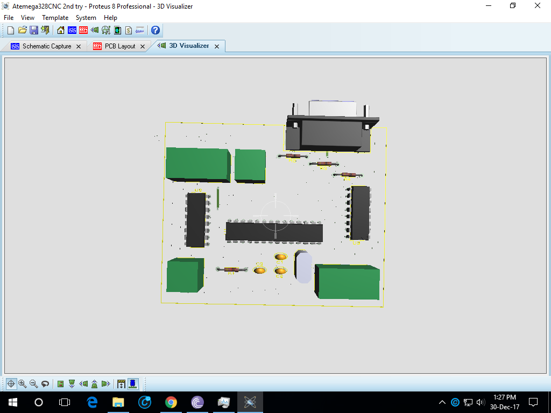Select the Zoom In tool in 3D toolbar
The image size is (551, 413).
(x=22, y=384)
